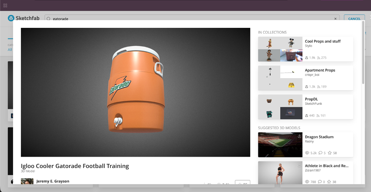Click Jeremy E. Grayson's avatar picture
This screenshot has height=192, width=371.
[x=27, y=182]
